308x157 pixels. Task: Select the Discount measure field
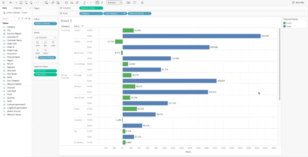(11, 88)
